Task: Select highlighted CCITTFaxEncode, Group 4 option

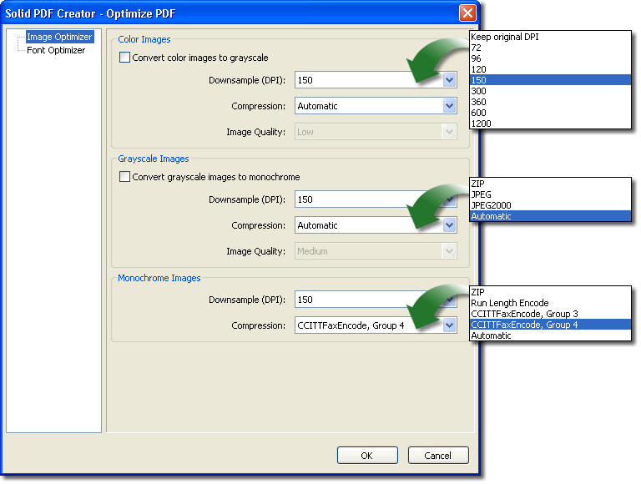Action: [x=550, y=325]
